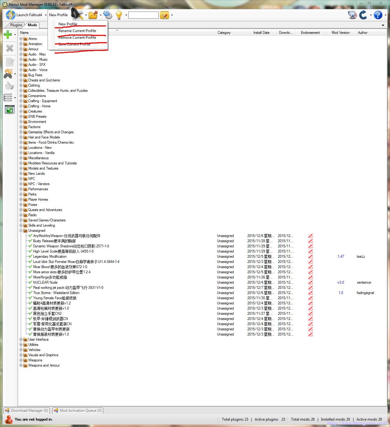Image resolution: width=390 pixels, height=427 pixels.
Task: Toggle active check for Young Female Face mod
Action: click(30, 298)
